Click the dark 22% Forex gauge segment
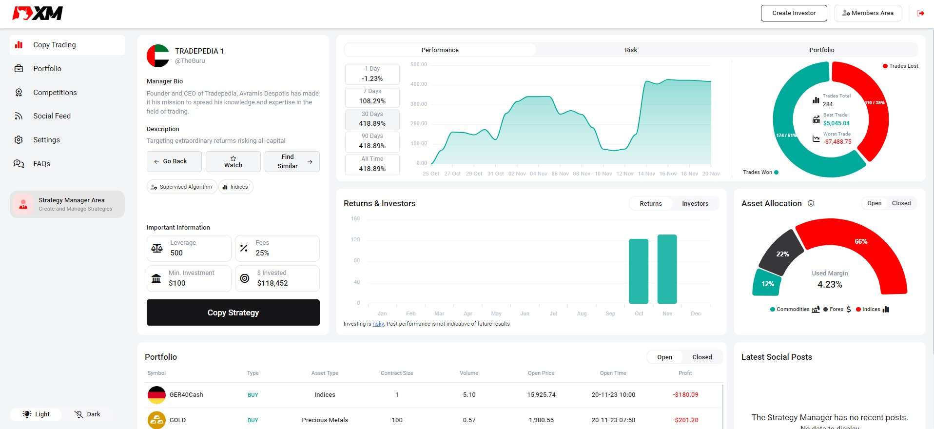The image size is (934, 429). click(781, 253)
